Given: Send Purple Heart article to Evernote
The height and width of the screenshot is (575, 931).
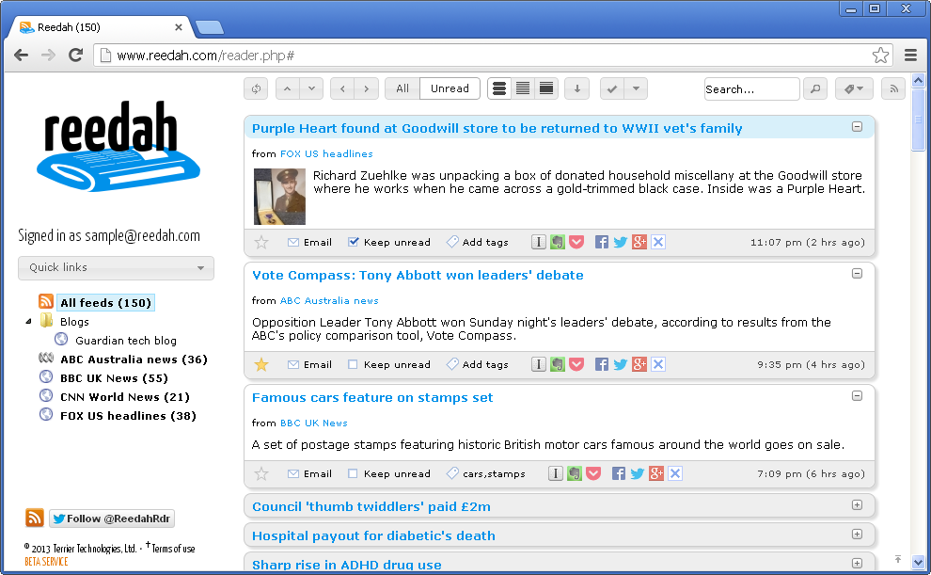Looking at the screenshot, I should (558, 242).
